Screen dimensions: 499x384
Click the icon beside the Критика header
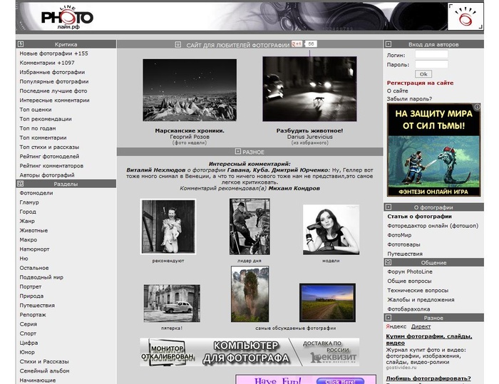(21, 44)
